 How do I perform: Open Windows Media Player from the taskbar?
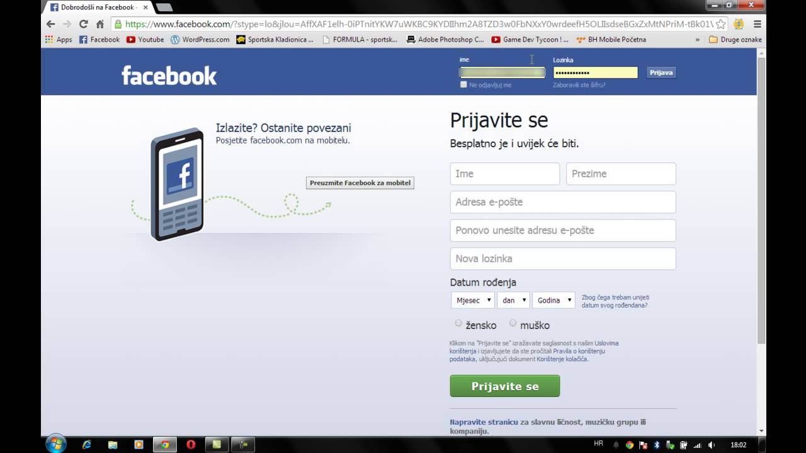point(139,444)
